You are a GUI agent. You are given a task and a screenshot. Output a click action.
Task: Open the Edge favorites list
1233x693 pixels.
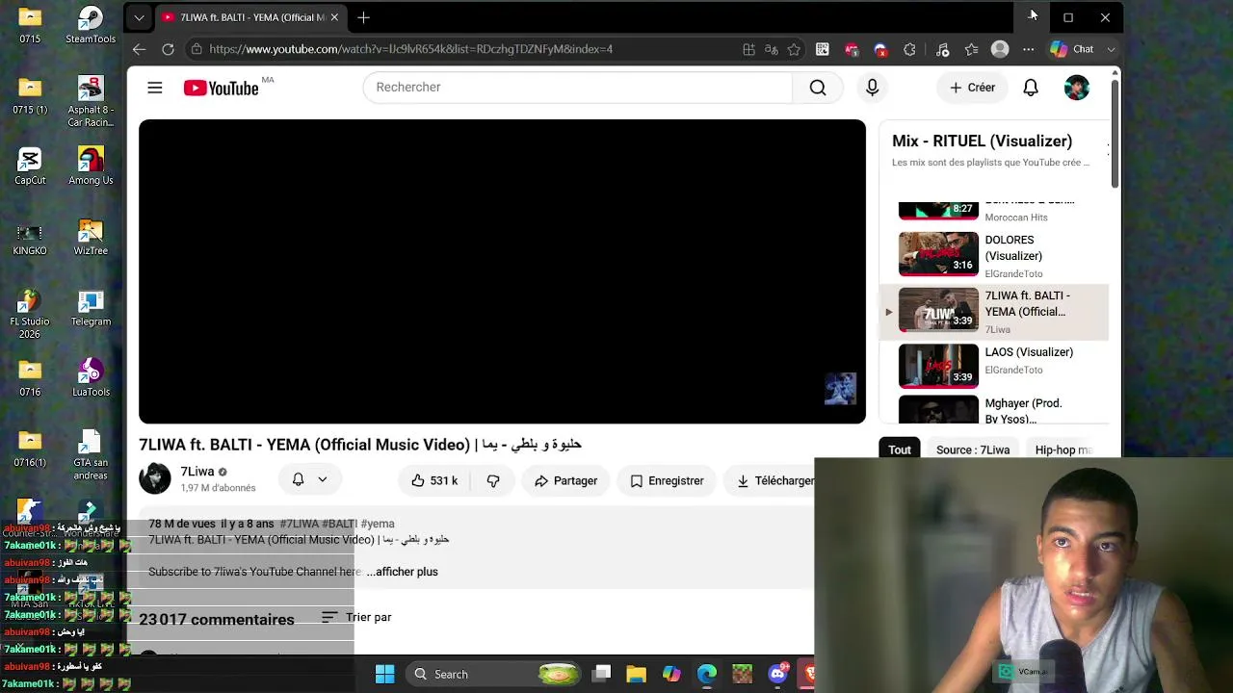click(971, 49)
